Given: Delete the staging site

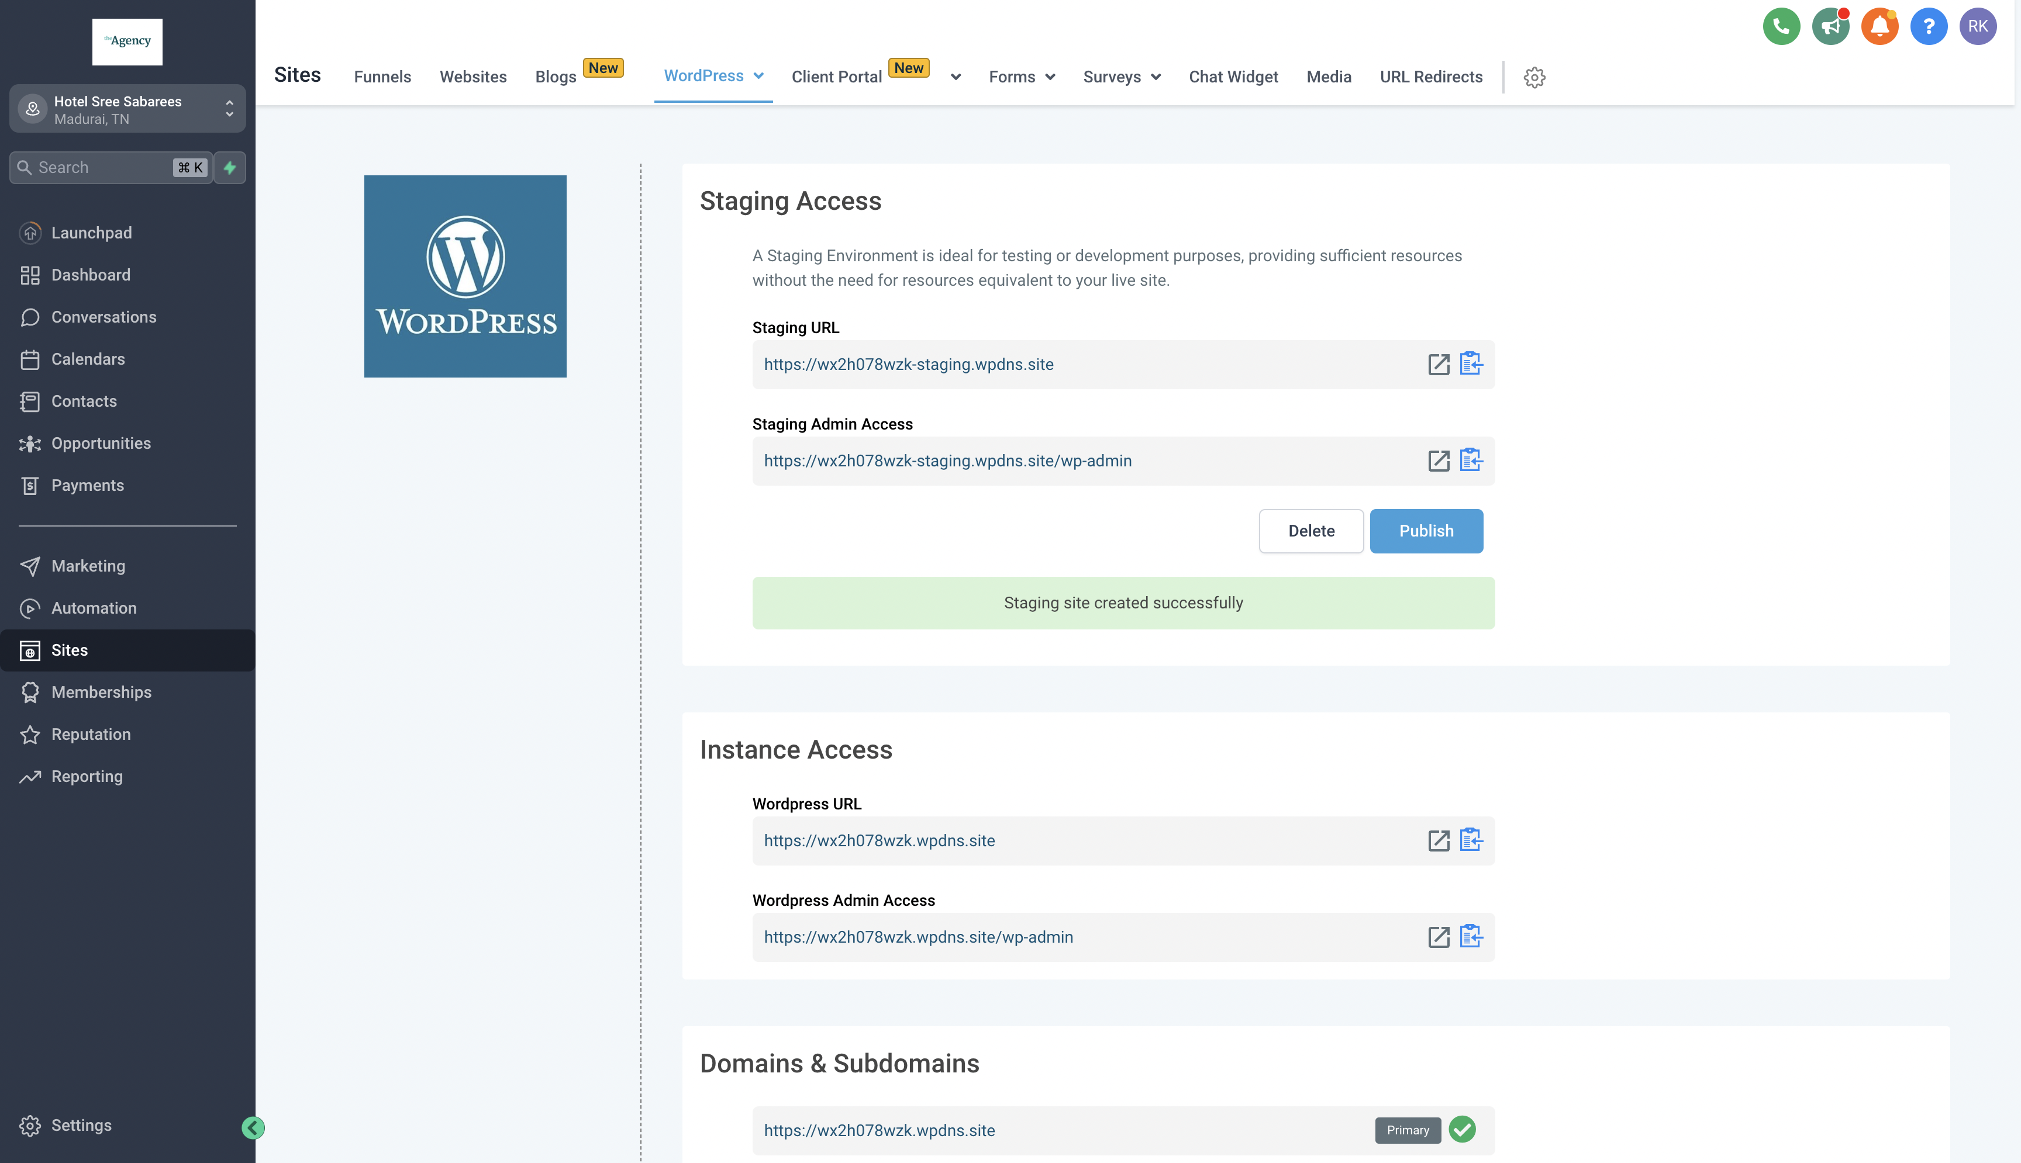Looking at the screenshot, I should tap(1310, 531).
